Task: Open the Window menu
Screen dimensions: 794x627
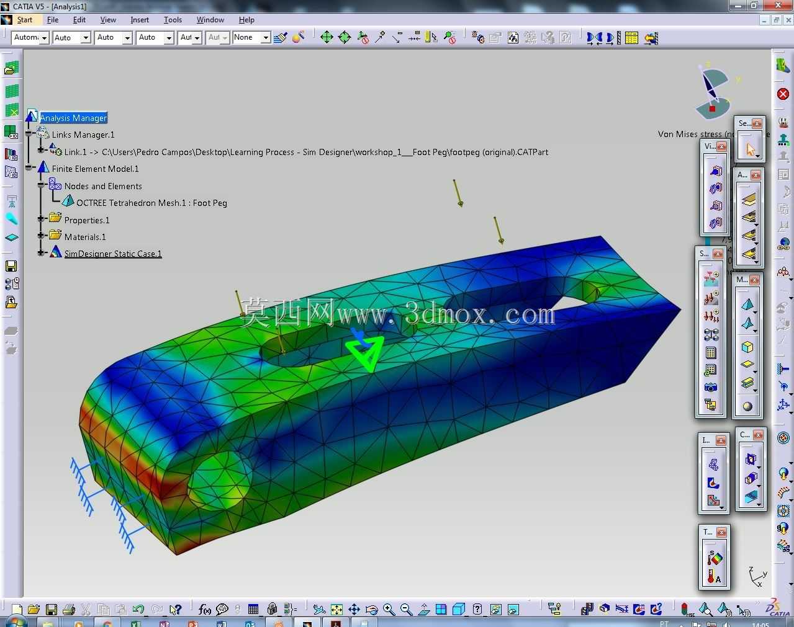Action: 210,20
